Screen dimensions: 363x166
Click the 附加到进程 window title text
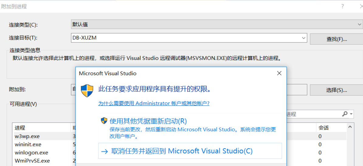14,6
